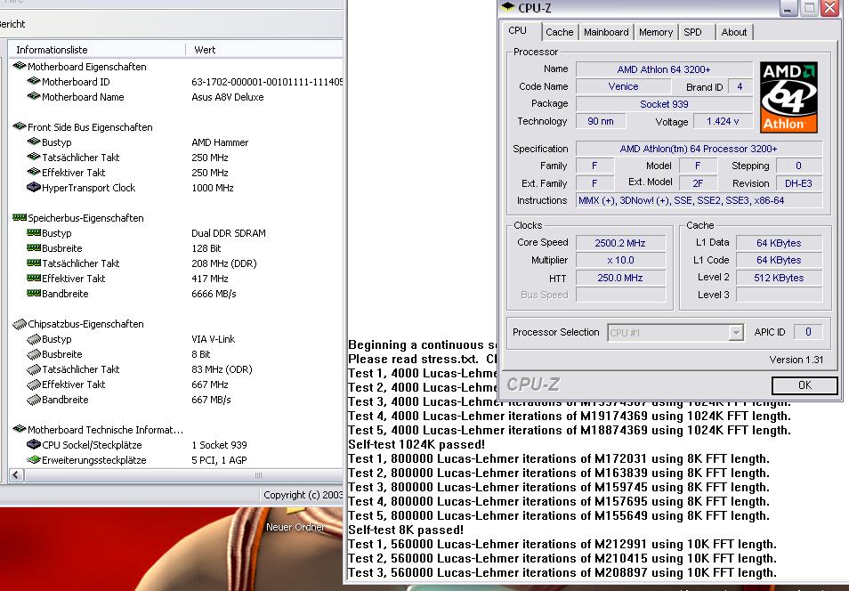
Task: Click the Core Speed field 2500.2 MHz
Action: pos(620,243)
